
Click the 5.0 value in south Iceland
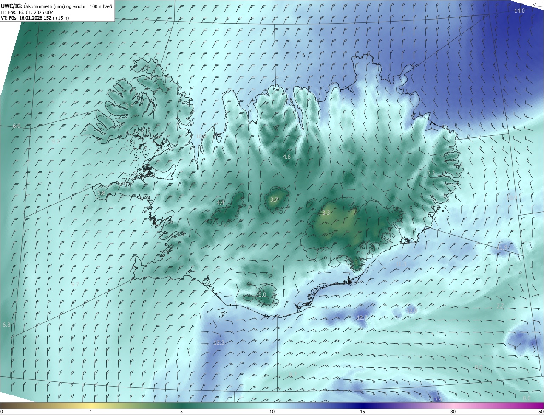click(x=262, y=294)
